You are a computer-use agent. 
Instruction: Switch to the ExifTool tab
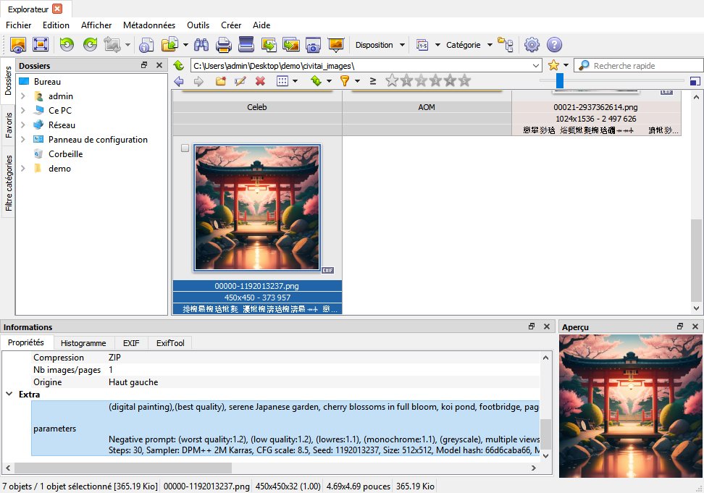click(x=170, y=343)
